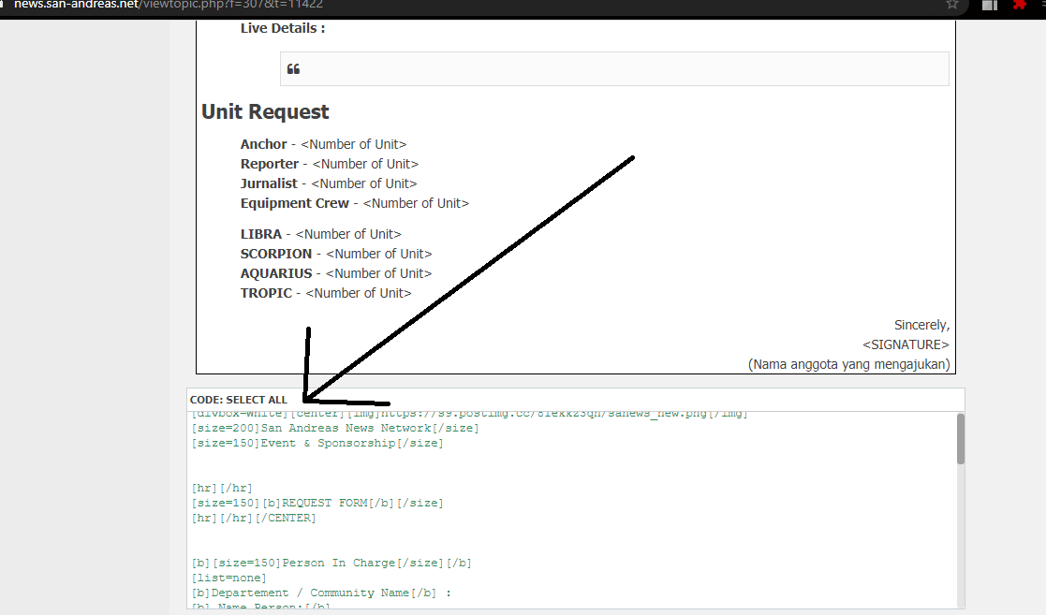Click code line containing 'REQUEST FORM'
The width and height of the screenshot is (1046, 615).
(317, 503)
